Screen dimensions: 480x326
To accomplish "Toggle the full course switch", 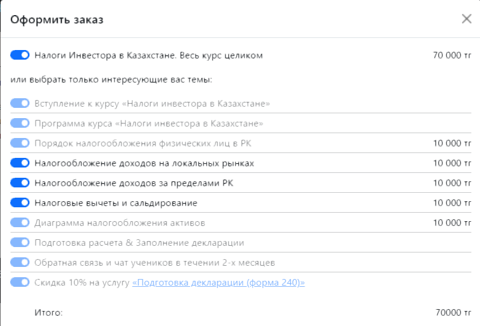I will pos(20,55).
